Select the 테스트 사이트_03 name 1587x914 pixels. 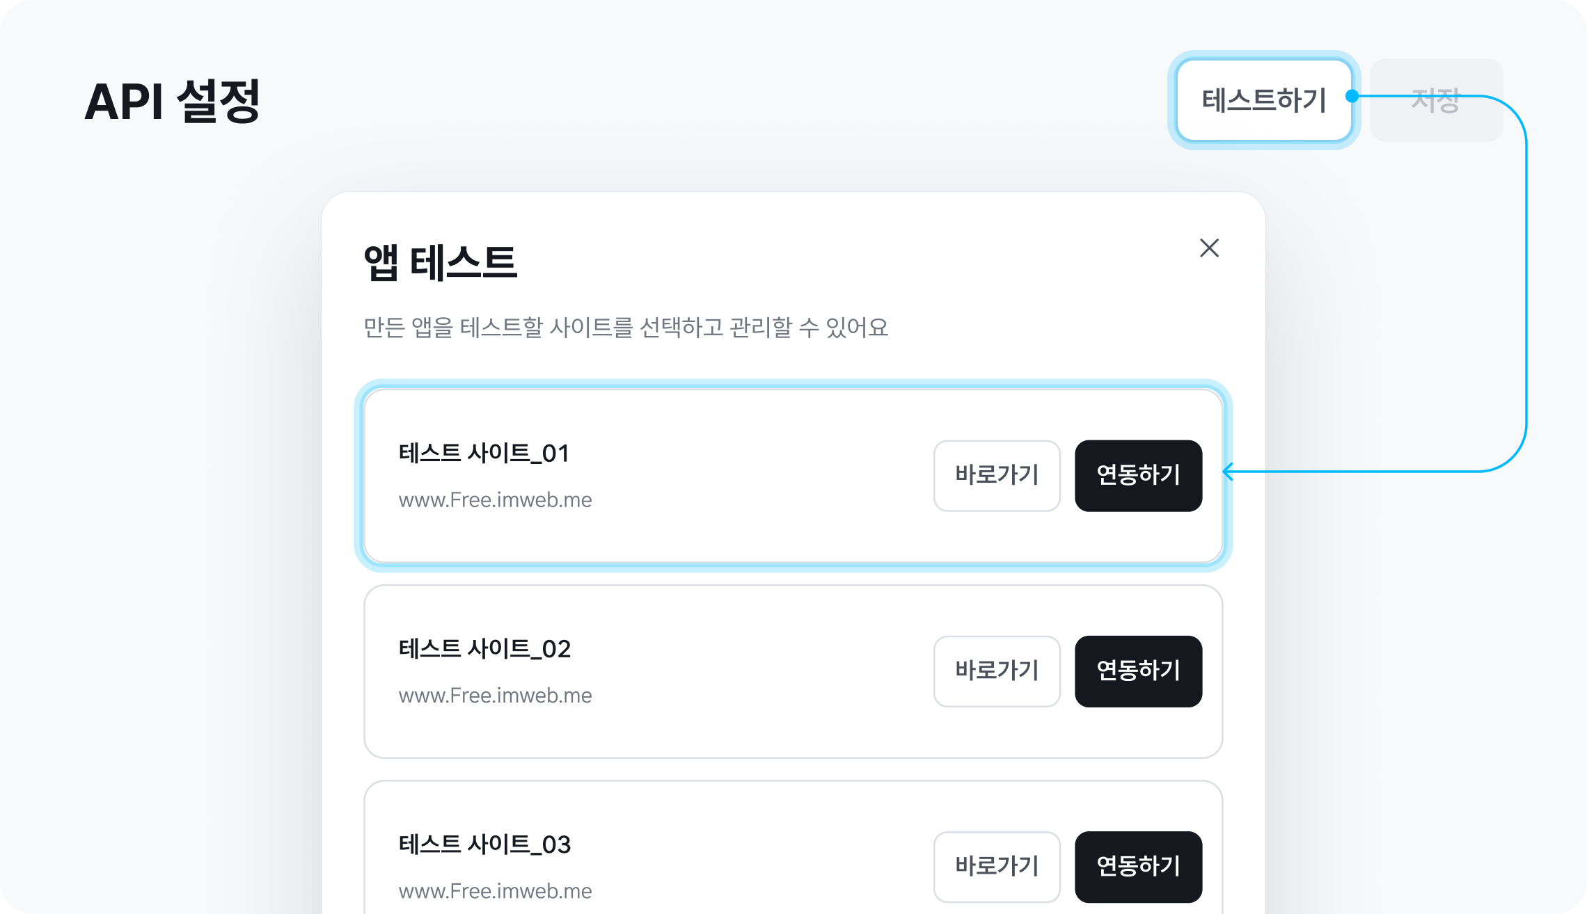484,844
